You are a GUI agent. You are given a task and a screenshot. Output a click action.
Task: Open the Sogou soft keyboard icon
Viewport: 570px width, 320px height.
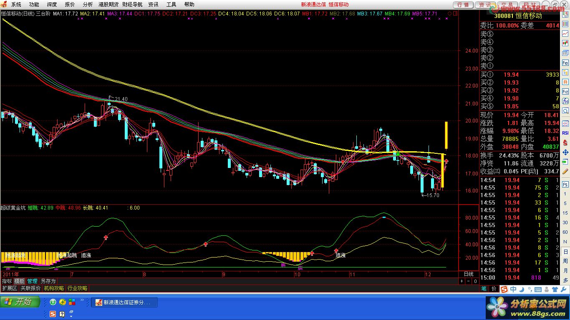[538, 289]
